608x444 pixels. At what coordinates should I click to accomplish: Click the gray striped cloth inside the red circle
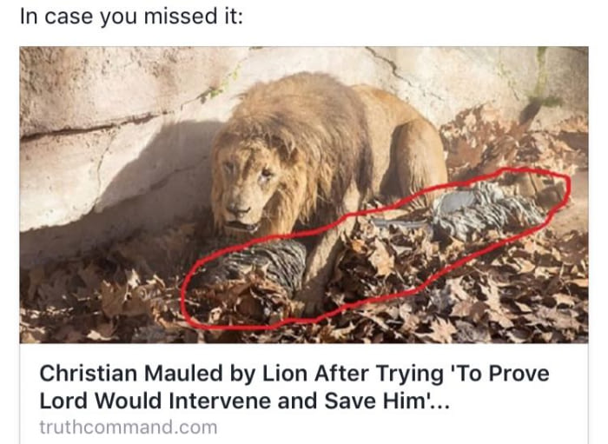pyautogui.click(x=485, y=209)
